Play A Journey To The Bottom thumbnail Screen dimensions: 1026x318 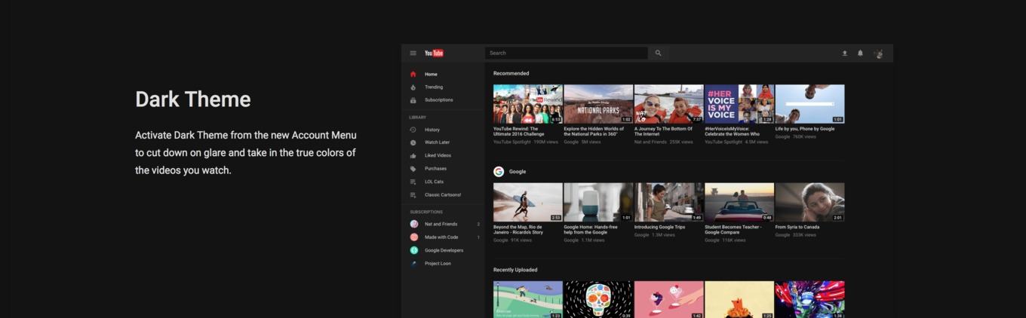pos(668,104)
